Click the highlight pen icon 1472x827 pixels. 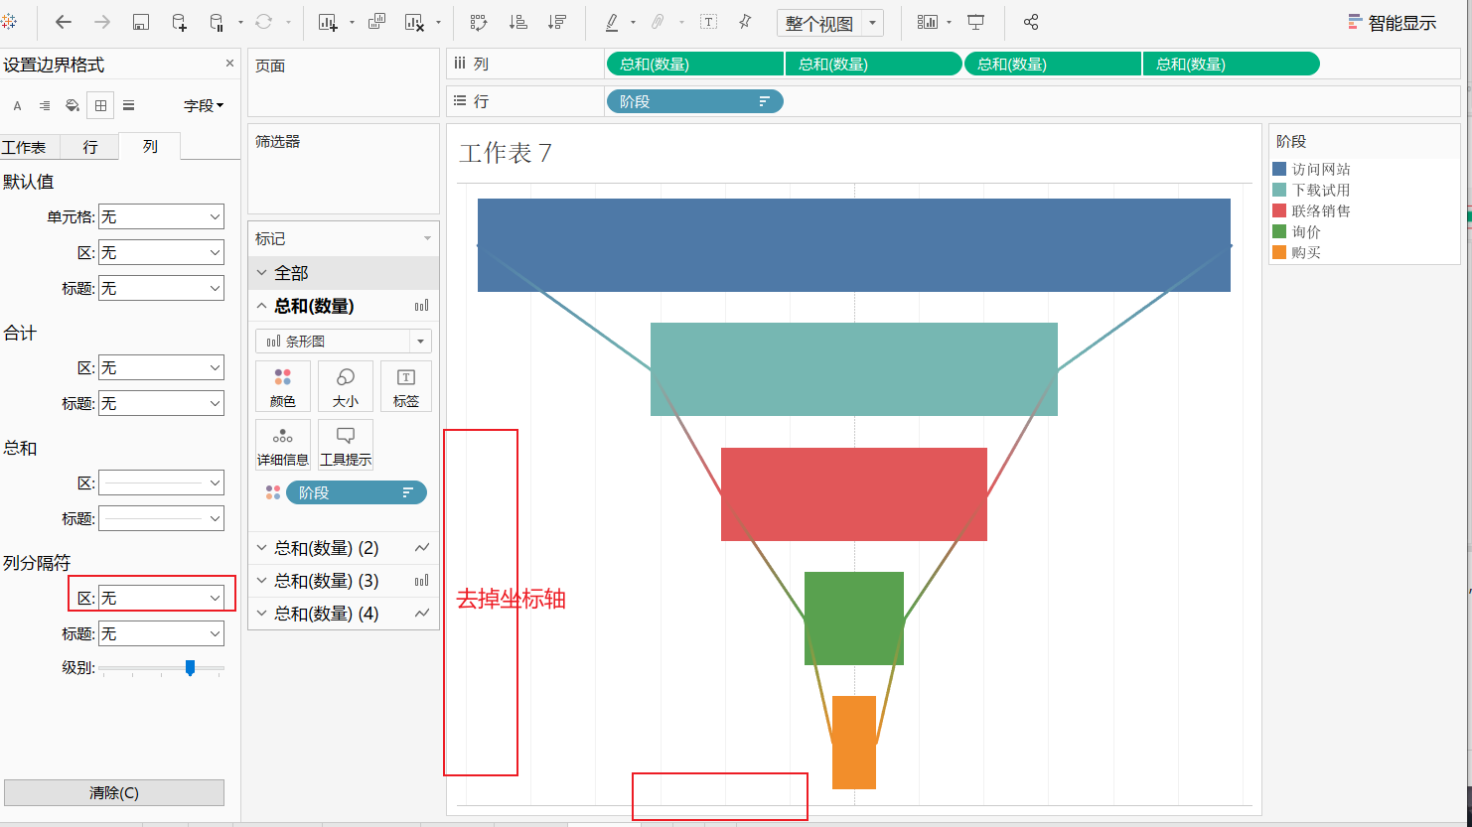[x=612, y=22]
